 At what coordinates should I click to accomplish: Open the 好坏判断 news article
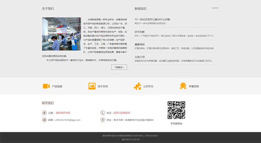[140, 32]
